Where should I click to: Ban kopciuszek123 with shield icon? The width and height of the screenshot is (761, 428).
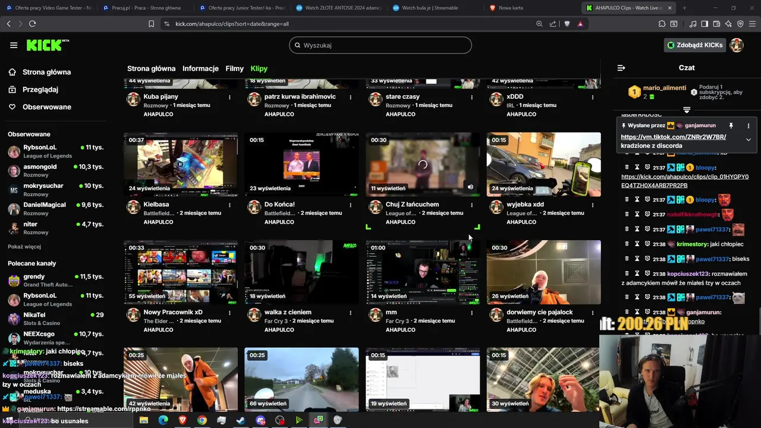point(647,273)
